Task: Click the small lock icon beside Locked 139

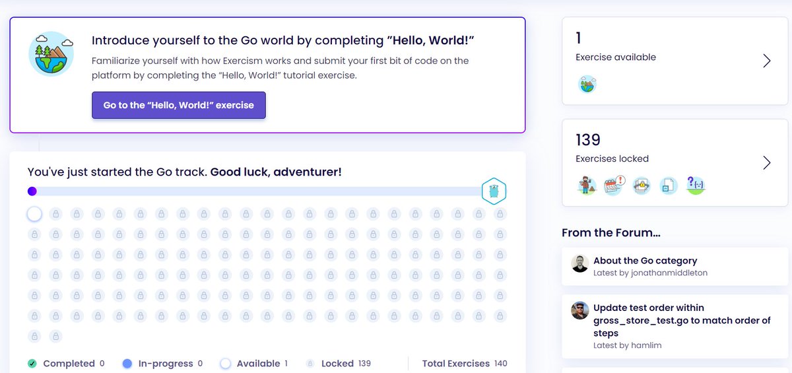Action: [310, 364]
